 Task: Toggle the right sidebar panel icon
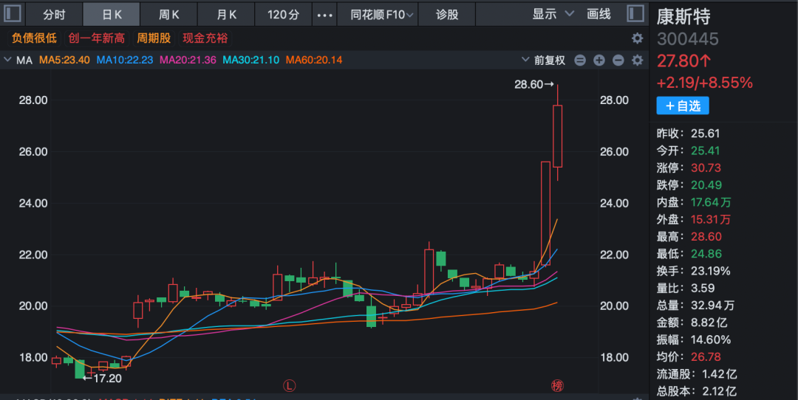tap(634, 14)
